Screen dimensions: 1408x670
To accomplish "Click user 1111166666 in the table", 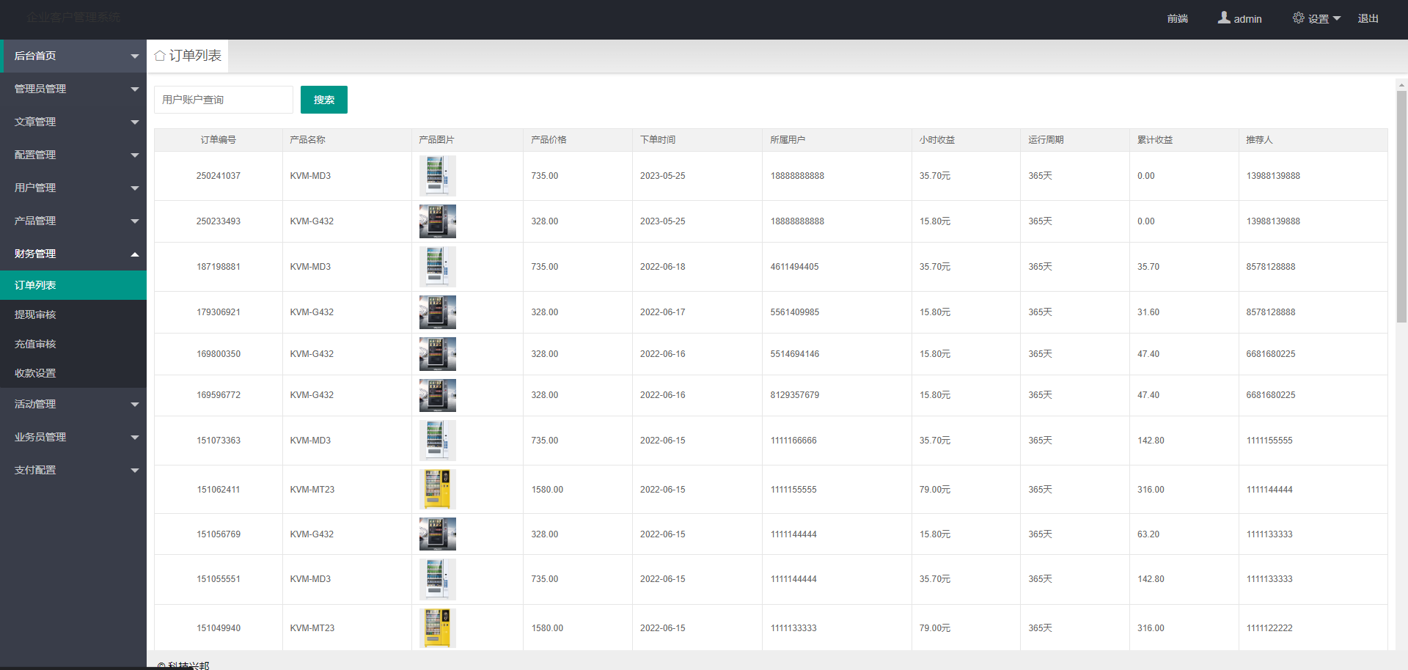I will pyautogui.click(x=793, y=441).
